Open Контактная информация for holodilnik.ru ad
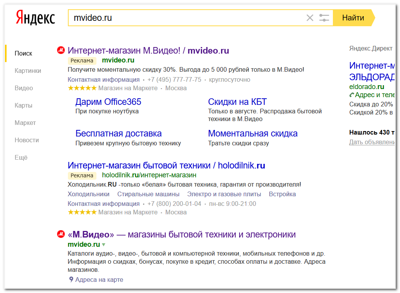400x293 pixels. [104, 204]
